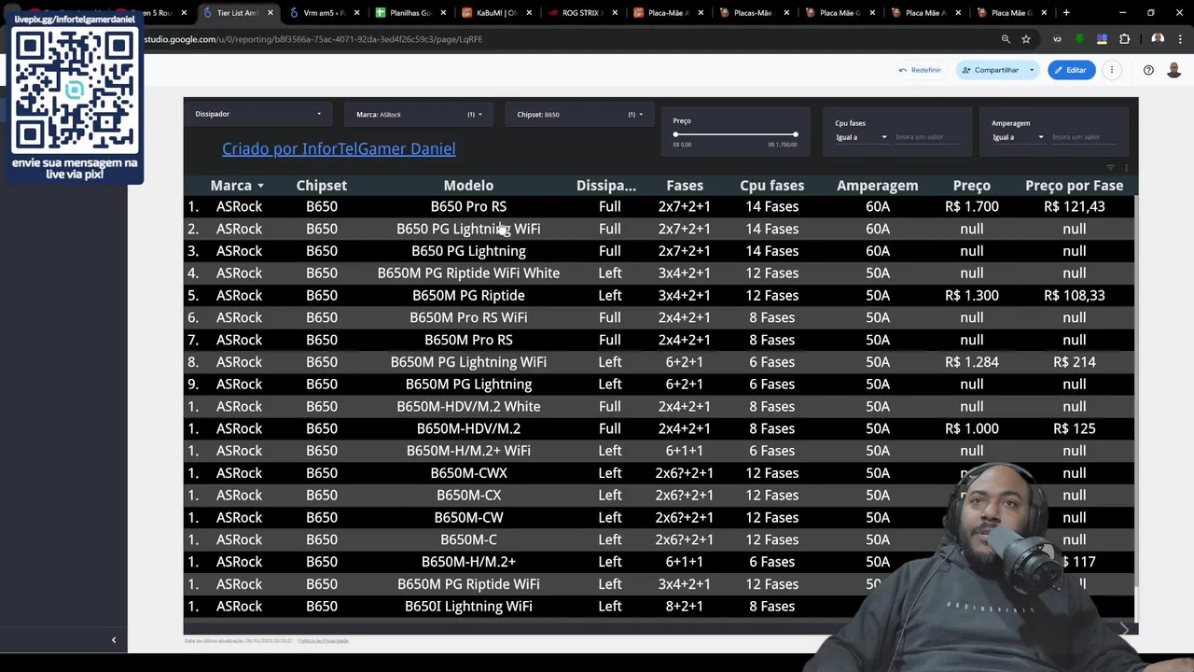Expand the Compartilhar options arrow

(1032, 70)
